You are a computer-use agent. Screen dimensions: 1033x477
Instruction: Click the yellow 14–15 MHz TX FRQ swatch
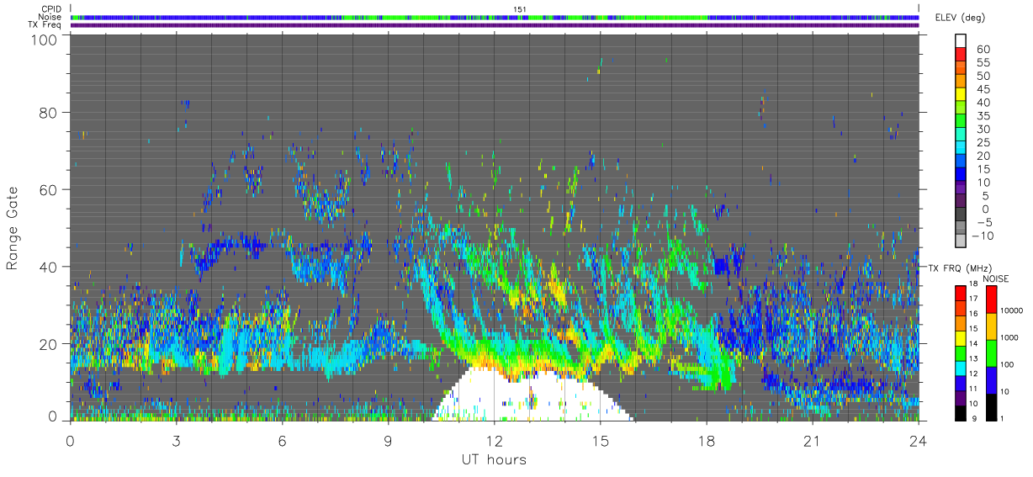(961, 337)
